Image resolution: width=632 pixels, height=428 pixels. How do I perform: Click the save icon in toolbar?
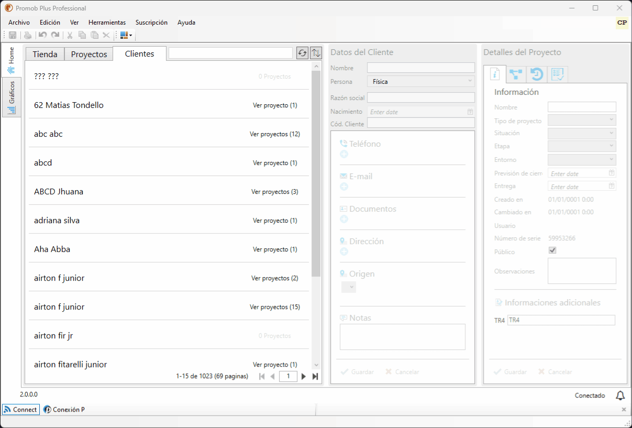pyautogui.click(x=13, y=35)
